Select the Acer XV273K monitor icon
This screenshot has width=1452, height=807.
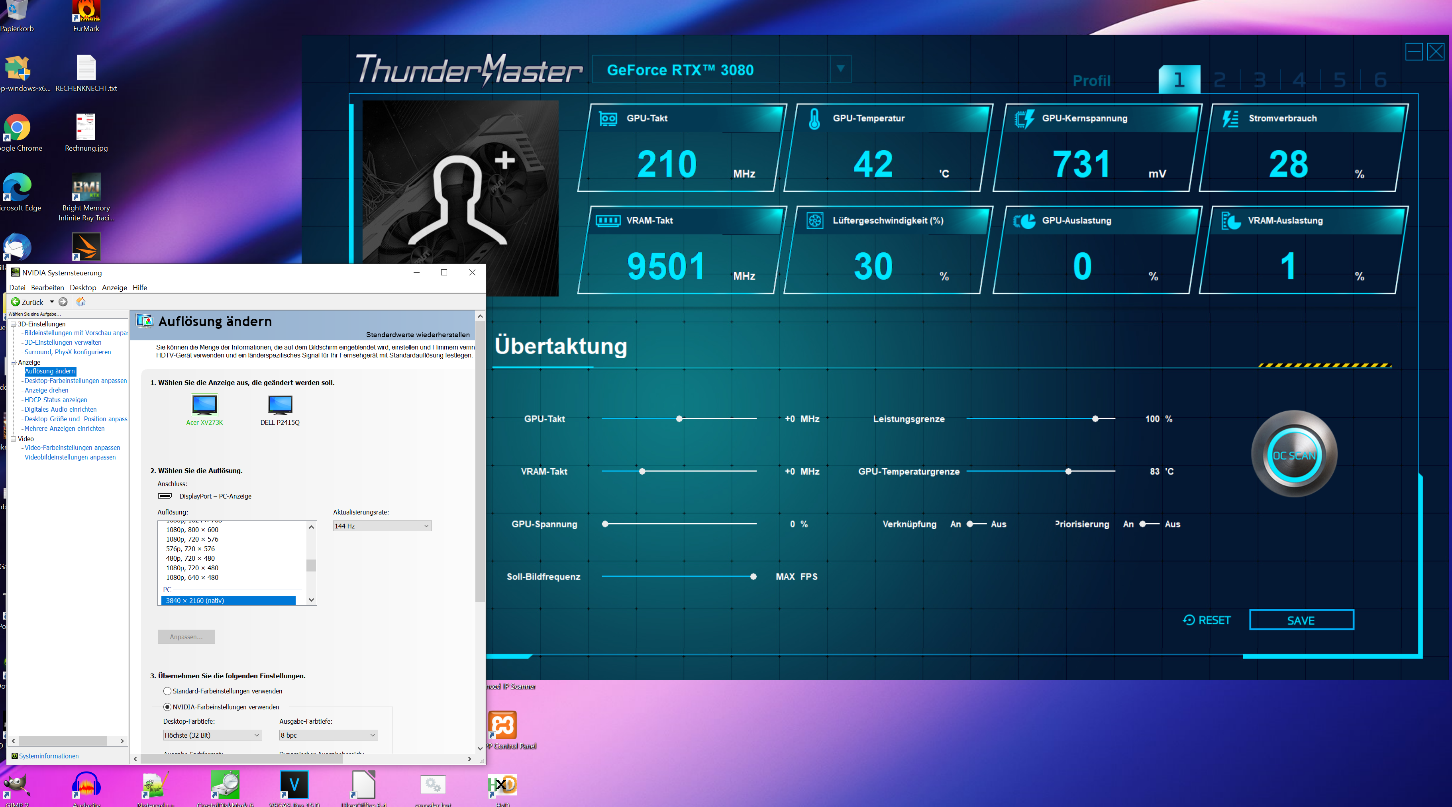pyautogui.click(x=204, y=405)
